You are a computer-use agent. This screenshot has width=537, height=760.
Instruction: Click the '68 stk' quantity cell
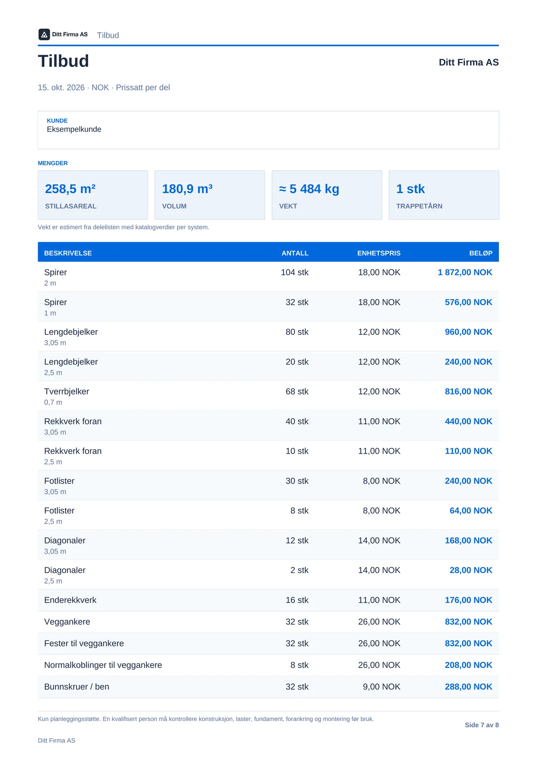coord(297,391)
